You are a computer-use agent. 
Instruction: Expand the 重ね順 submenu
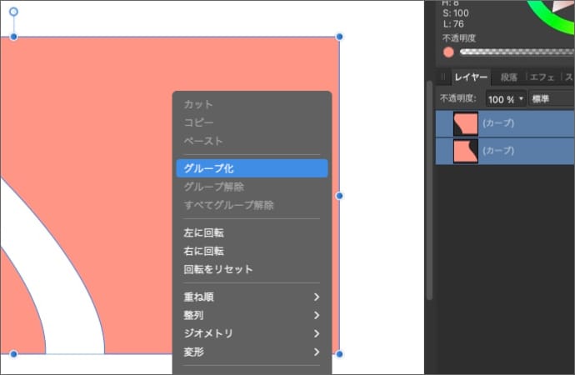pyautogui.click(x=251, y=297)
